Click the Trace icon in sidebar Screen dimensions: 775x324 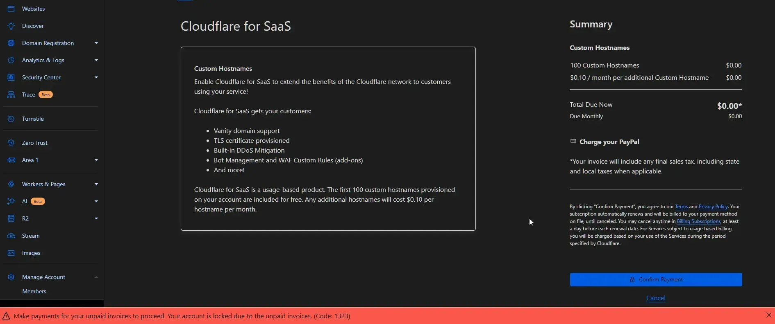[x=11, y=94]
